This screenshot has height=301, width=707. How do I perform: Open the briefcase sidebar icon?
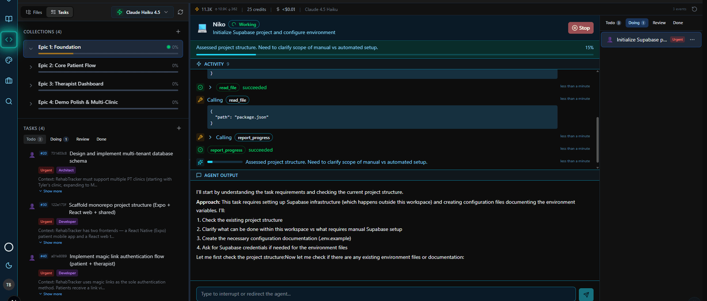[x=9, y=81]
